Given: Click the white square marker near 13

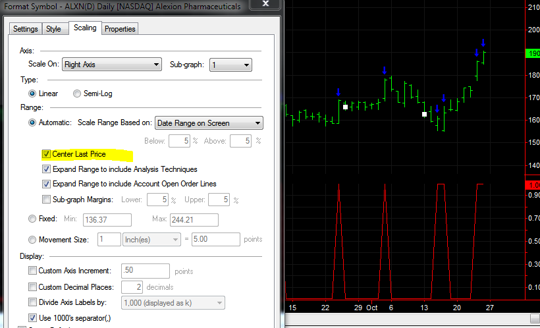Looking at the screenshot, I should (x=424, y=114).
